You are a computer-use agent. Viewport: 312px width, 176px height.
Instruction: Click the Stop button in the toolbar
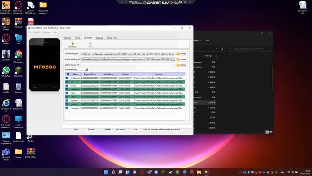(x=90, y=44)
